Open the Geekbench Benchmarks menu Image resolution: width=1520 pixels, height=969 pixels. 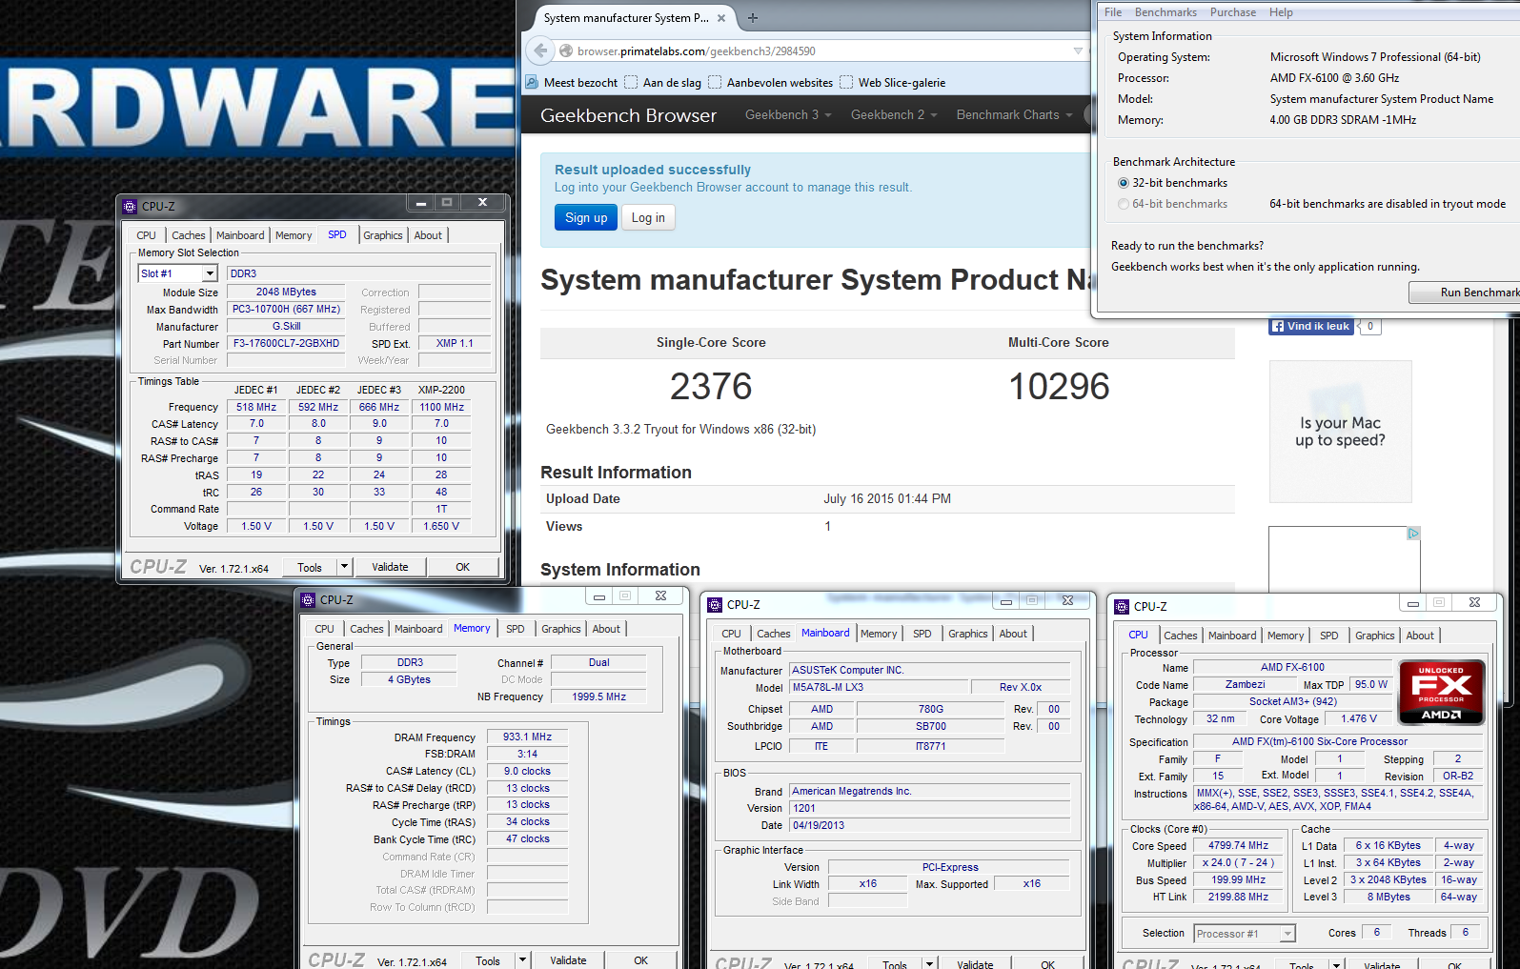tap(1165, 12)
